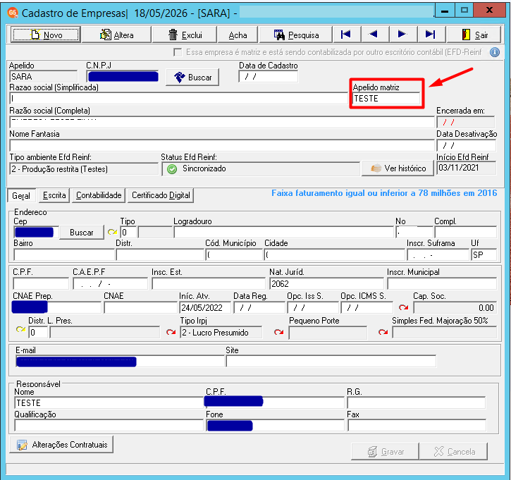511x480 pixels.
Task: Switch to the Contabilidade tab
Action: pyautogui.click(x=99, y=195)
